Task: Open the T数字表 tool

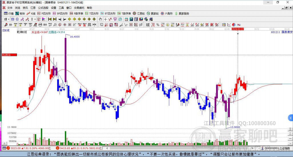Action: (124, 13)
